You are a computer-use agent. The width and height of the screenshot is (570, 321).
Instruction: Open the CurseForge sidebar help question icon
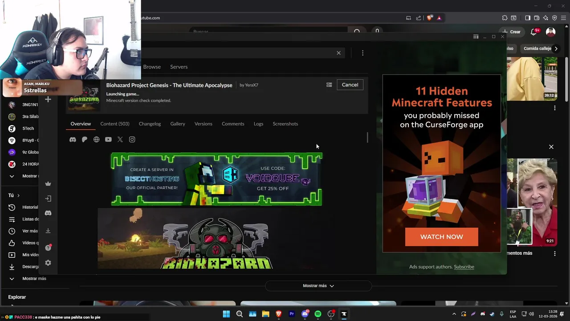48,247
